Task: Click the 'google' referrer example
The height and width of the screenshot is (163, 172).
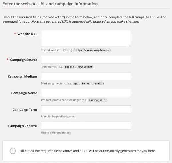Action: 69,67
